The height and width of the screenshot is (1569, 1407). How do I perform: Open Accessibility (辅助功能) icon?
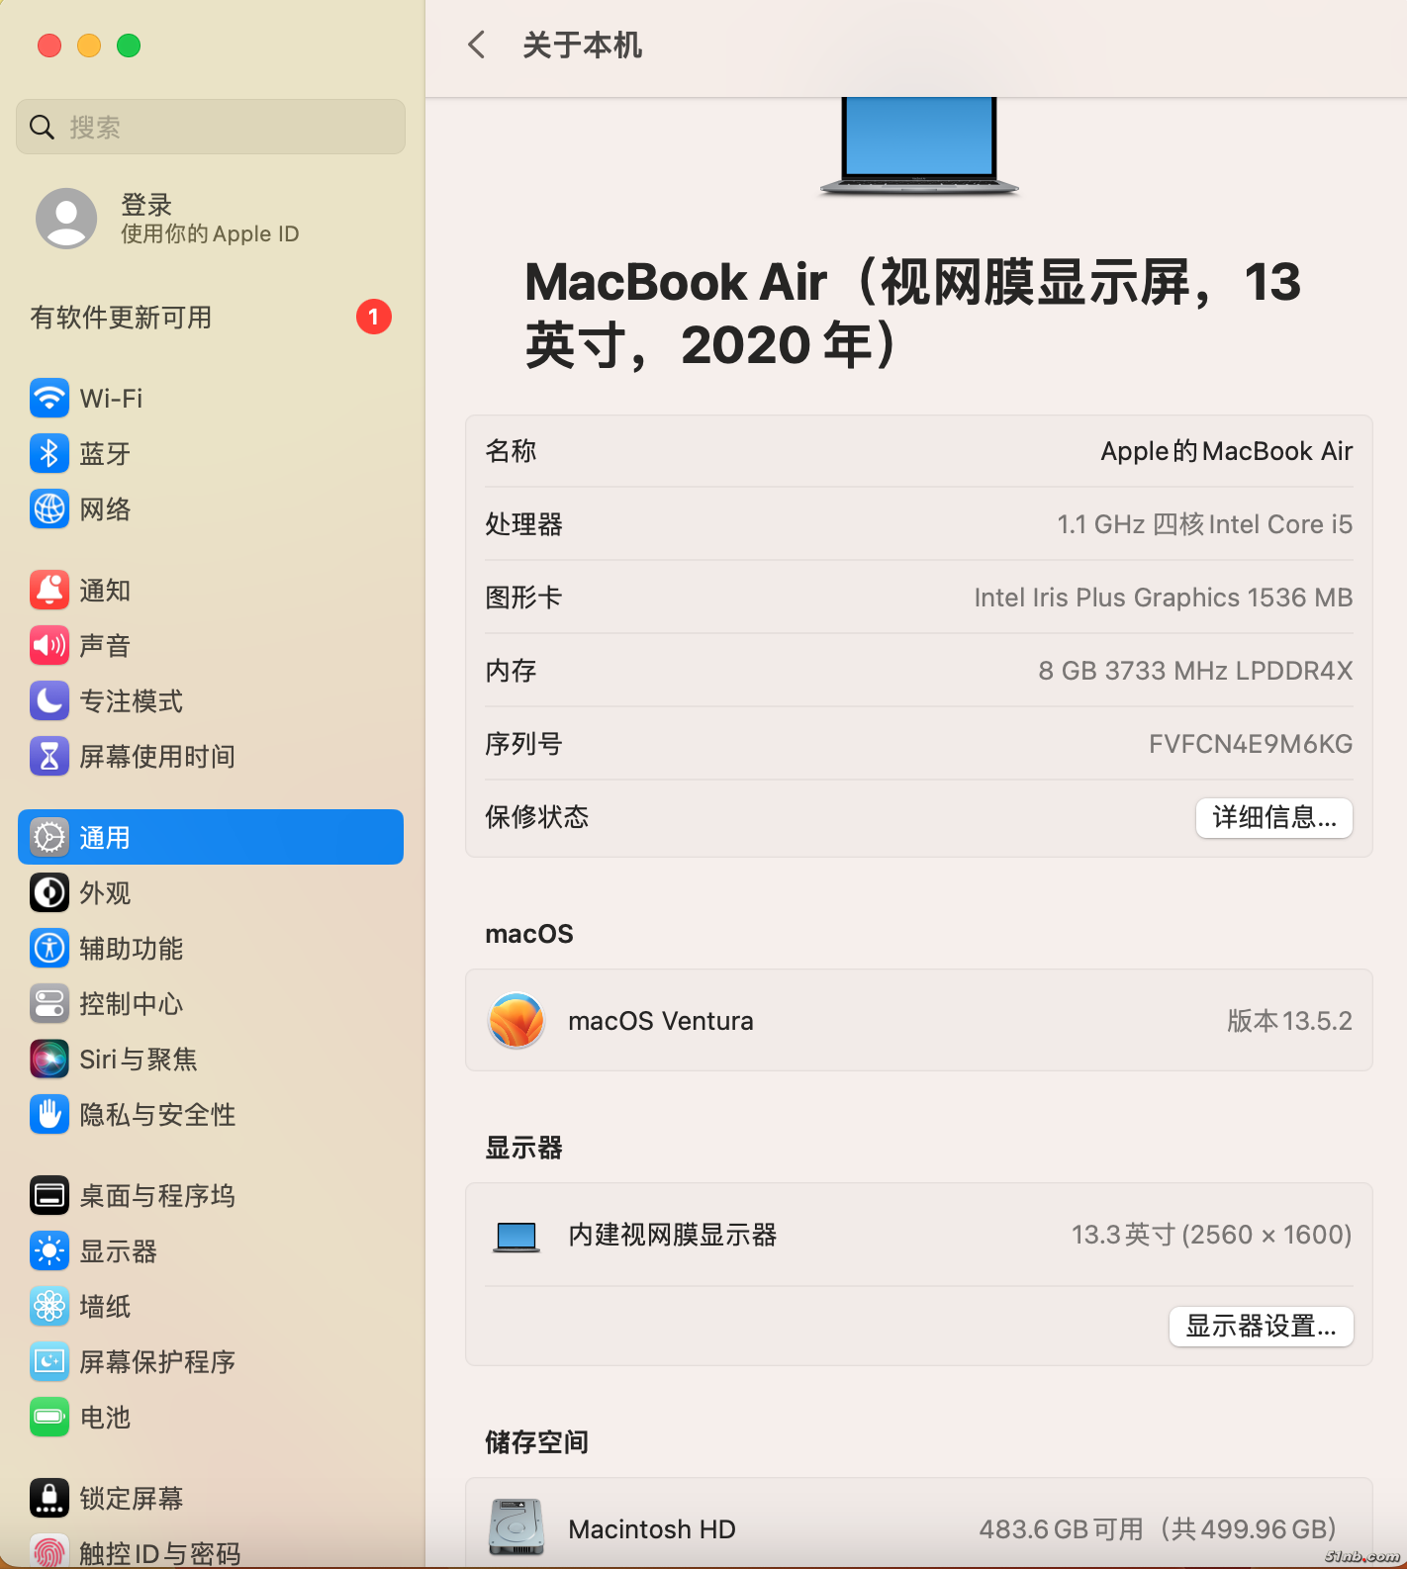49,949
